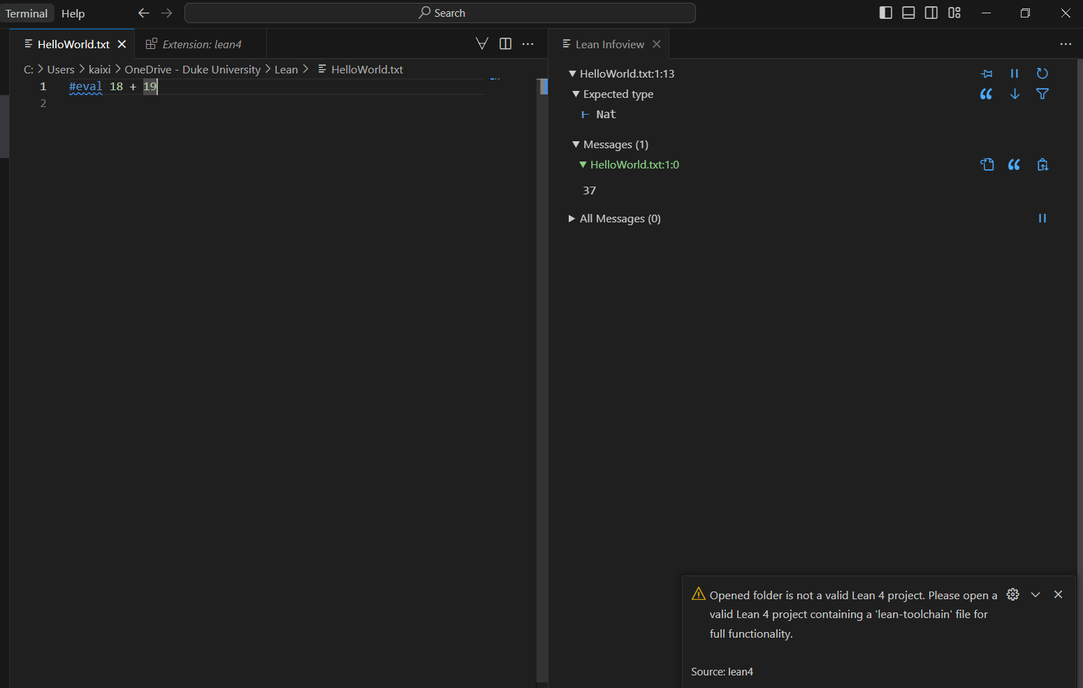Collapse the notification with chevron
The height and width of the screenshot is (688, 1083).
pos(1035,594)
